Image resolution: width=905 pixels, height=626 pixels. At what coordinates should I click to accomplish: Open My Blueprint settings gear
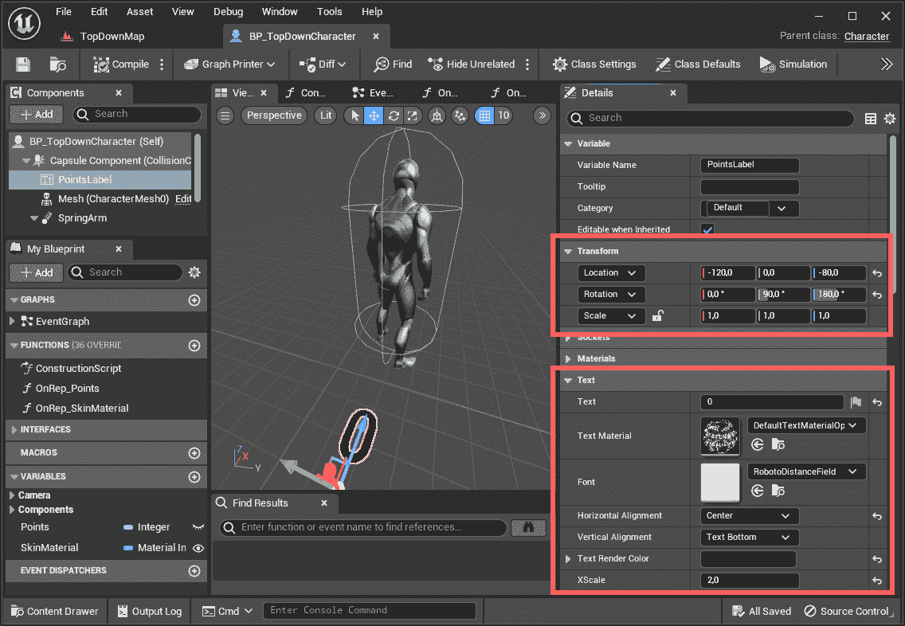194,272
